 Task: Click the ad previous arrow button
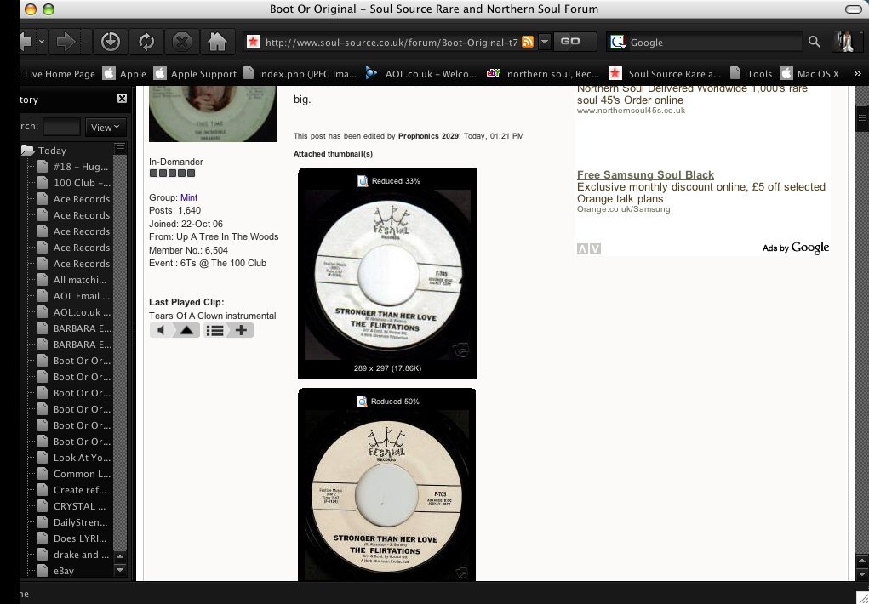click(x=582, y=248)
